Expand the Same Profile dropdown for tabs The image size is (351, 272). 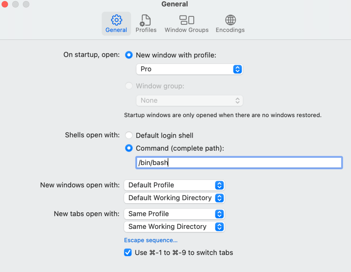(x=174, y=214)
